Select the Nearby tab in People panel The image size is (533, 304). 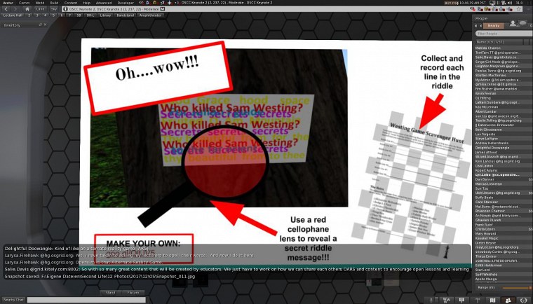[x=494, y=26]
